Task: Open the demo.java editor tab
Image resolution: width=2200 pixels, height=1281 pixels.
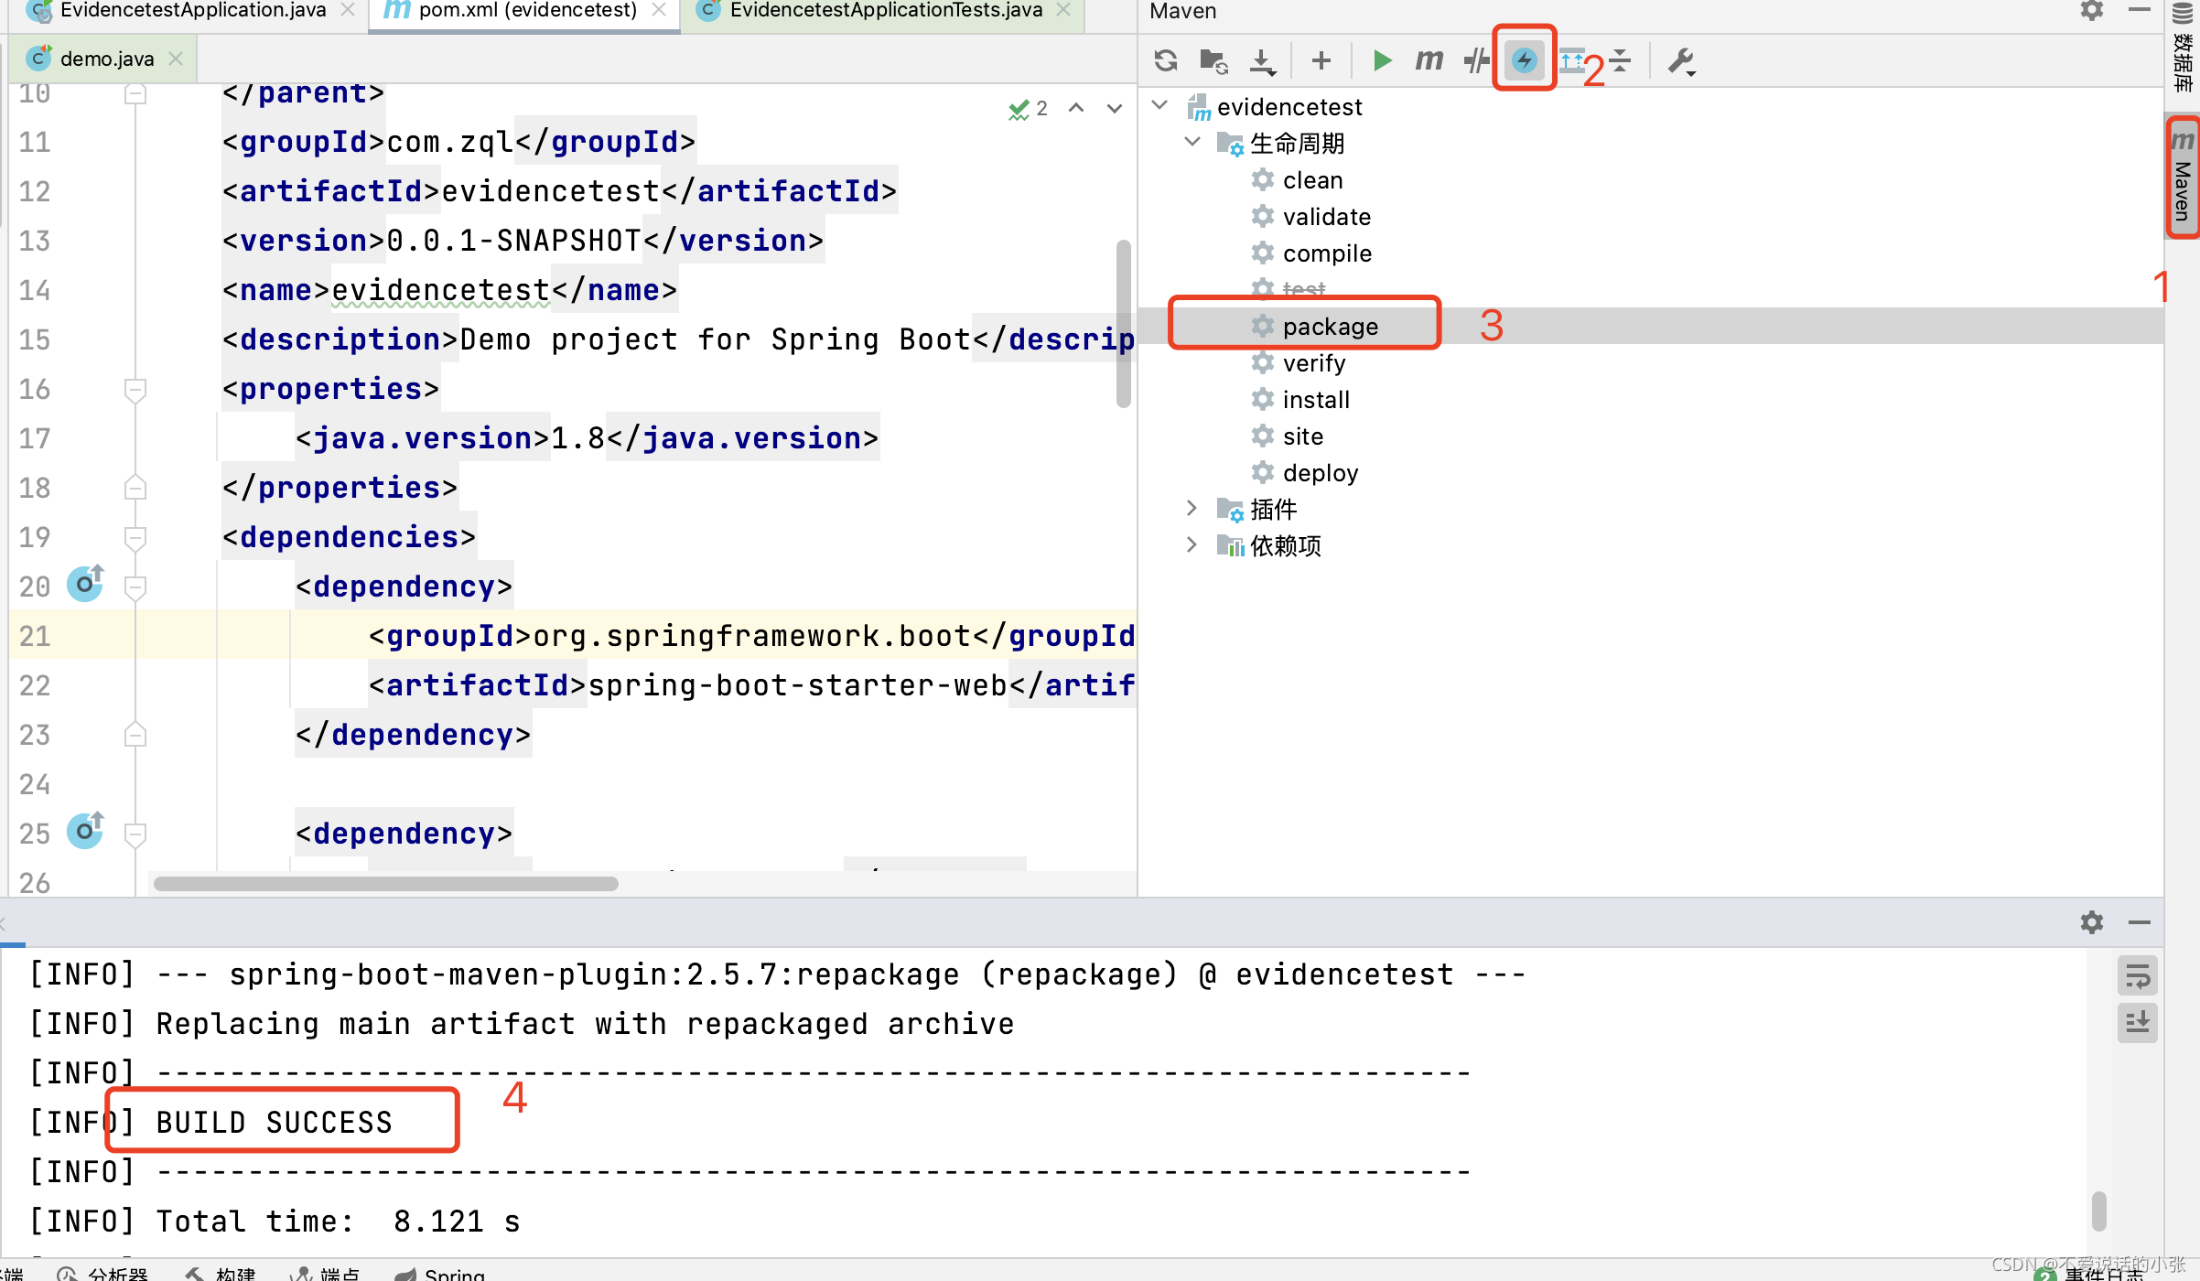Action: pyautogui.click(x=106, y=59)
